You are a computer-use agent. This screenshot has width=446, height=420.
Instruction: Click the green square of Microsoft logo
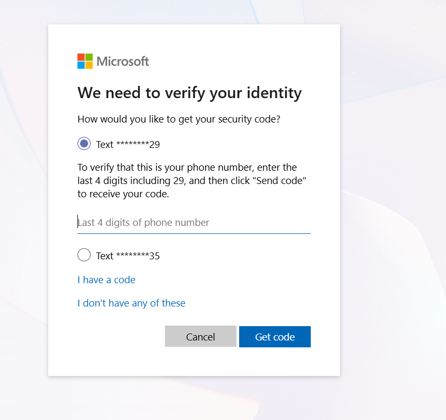[x=89, y=57]
